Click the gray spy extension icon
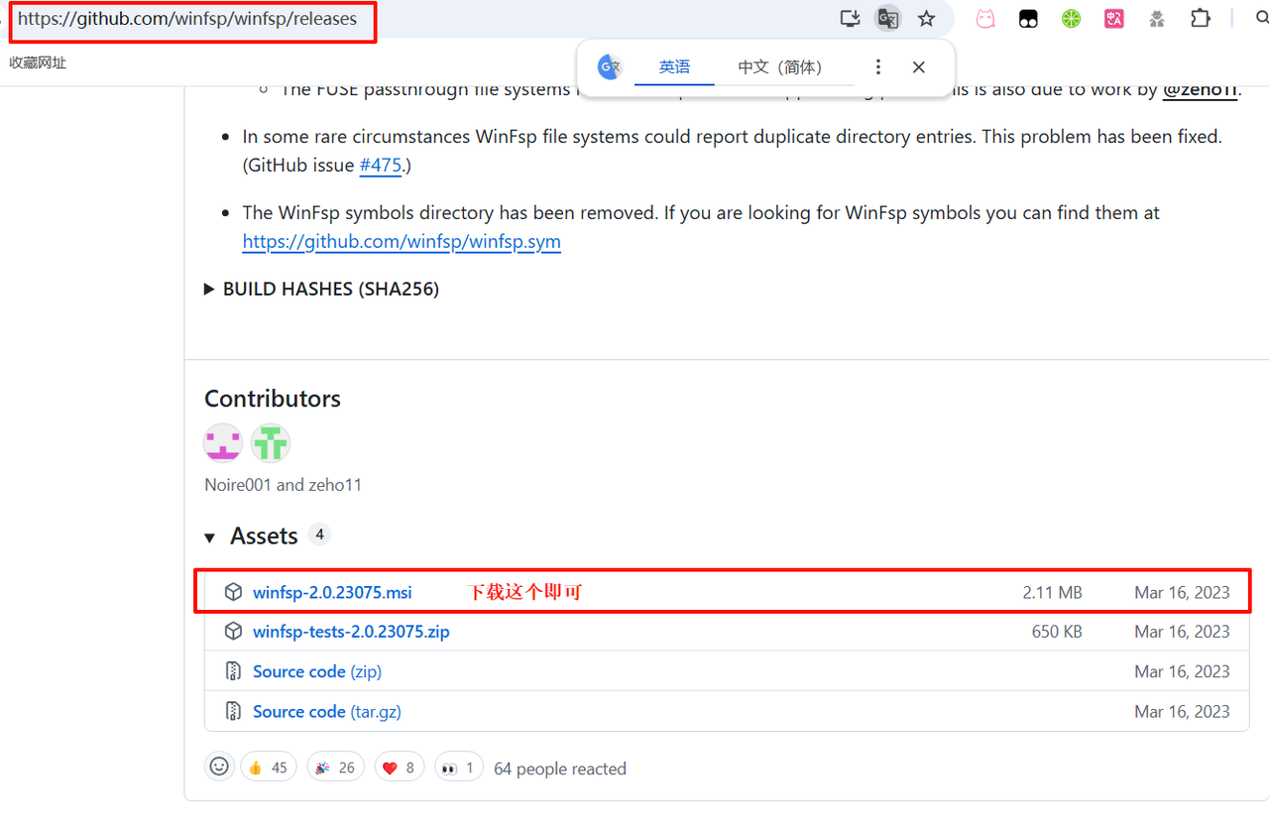 pos(1157,18)
